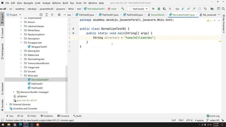Viewport: 226px width, 127px height.
Task: Open Edge browser from taskbar
Action: [20, 125]
